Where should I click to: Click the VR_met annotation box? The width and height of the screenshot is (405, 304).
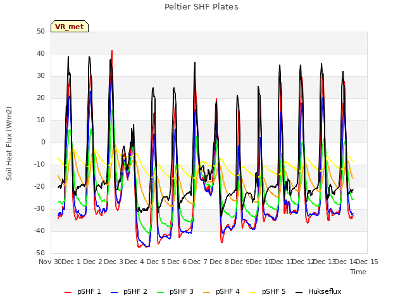[x=70, y=27]
